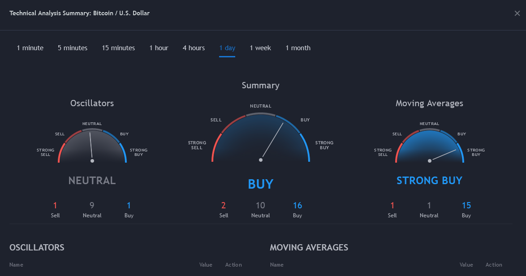This screenshot has width=526, height=276.
Task: Switch to the 1 hour tab
Action: 159,48
